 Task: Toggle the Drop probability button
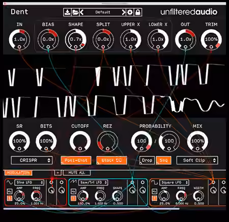(147, 160)
